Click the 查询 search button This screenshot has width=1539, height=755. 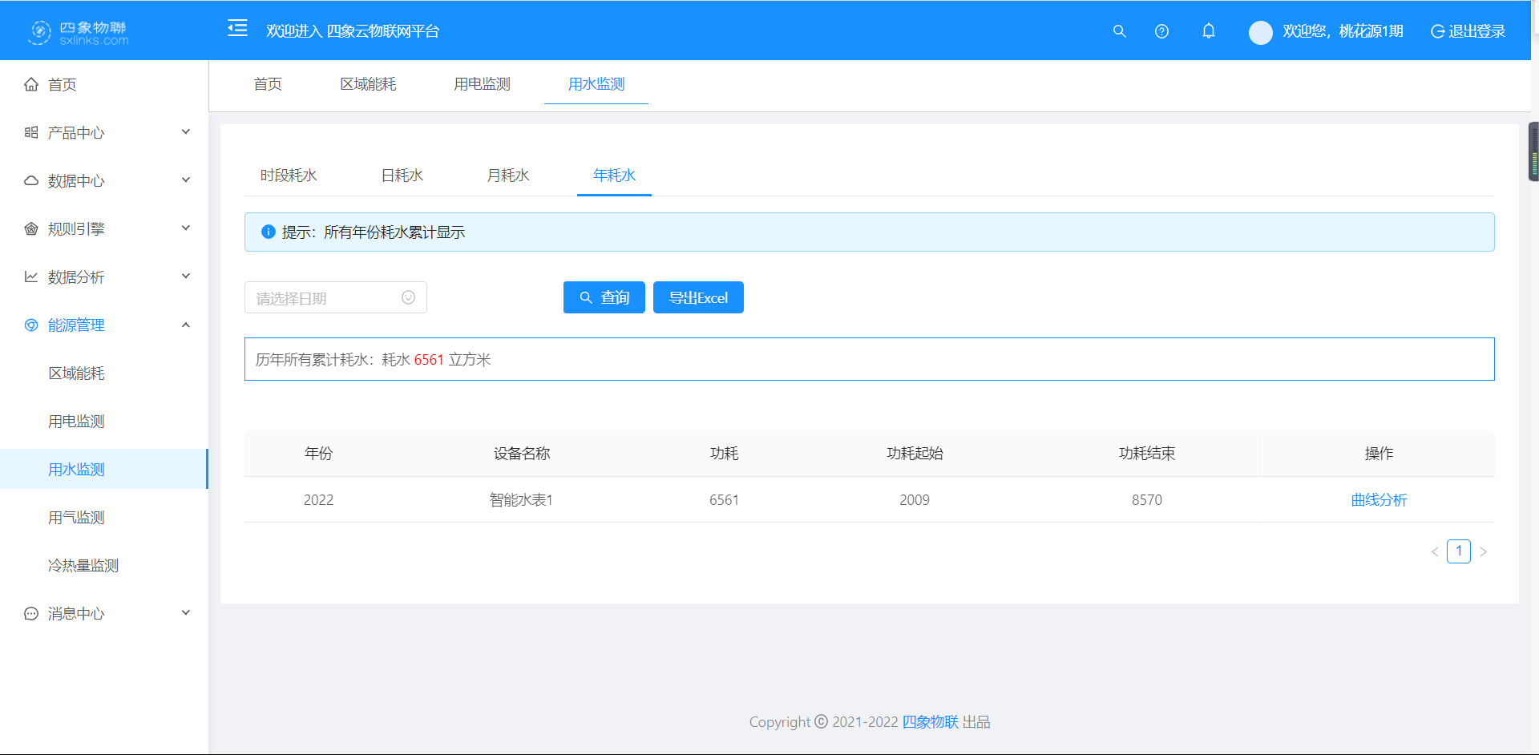[604, 297]
